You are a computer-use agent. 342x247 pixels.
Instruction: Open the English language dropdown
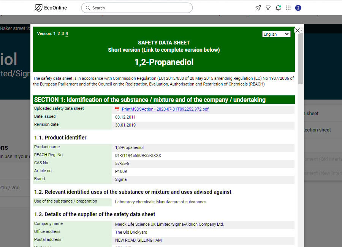(276, 34)
